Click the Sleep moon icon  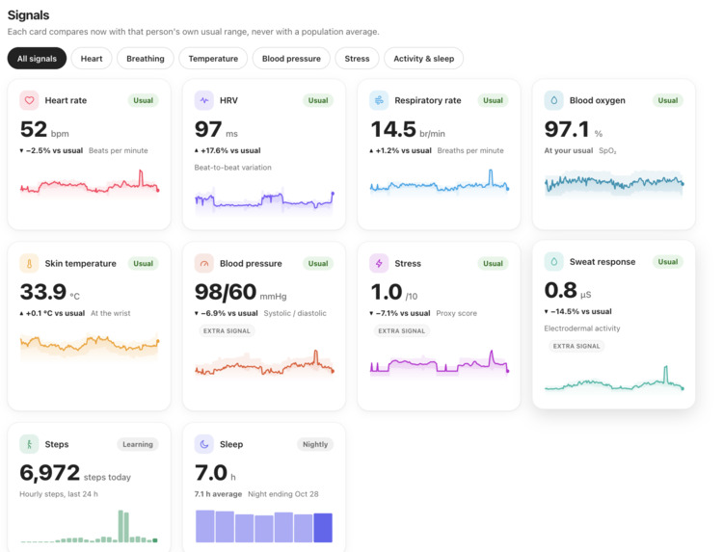(x=203, y=444)
